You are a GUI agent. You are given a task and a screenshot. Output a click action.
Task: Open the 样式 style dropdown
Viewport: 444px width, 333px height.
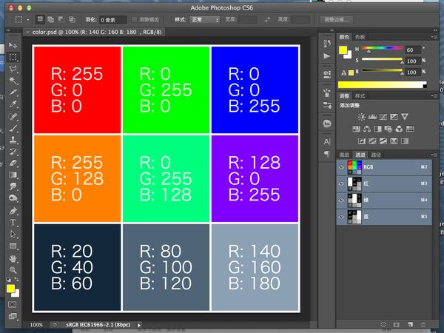click(205, 19)
